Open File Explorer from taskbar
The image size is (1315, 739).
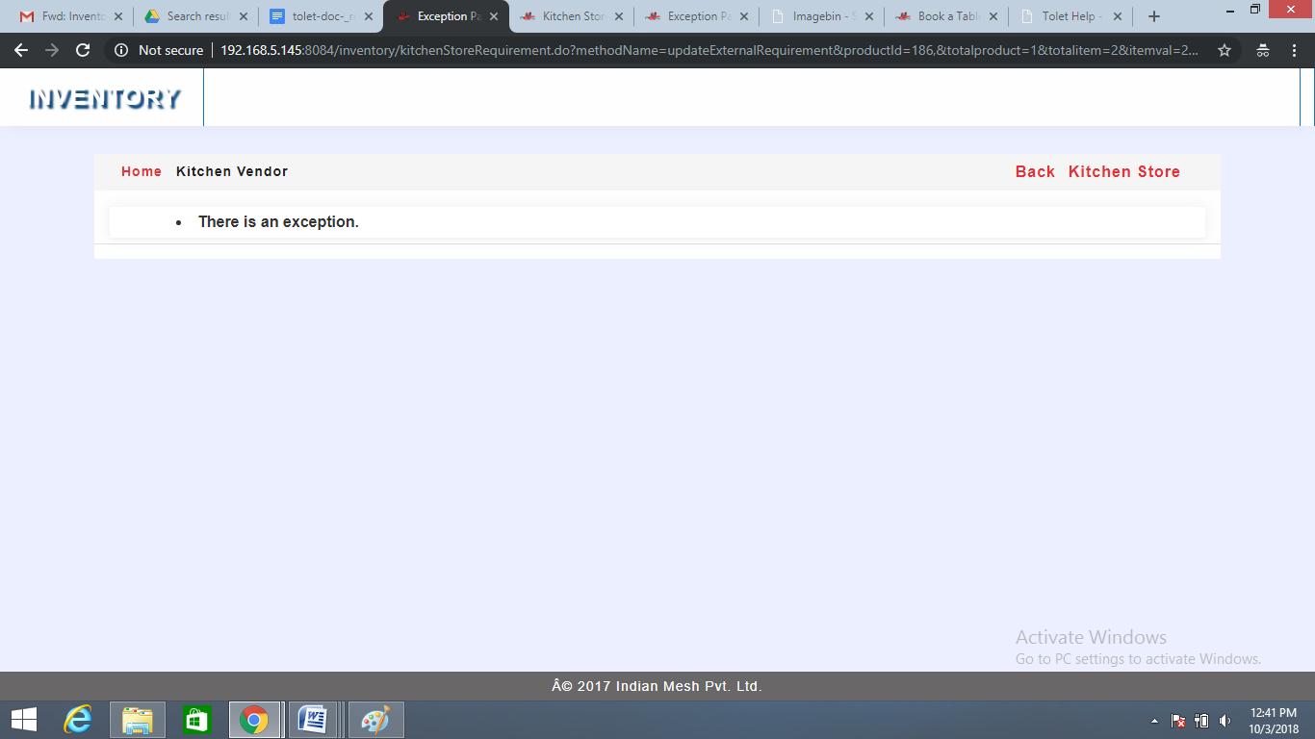tap(138, 720)
